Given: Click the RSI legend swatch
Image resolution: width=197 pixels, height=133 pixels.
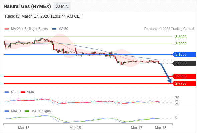Looking at the screenshot, I should (7, 92).
